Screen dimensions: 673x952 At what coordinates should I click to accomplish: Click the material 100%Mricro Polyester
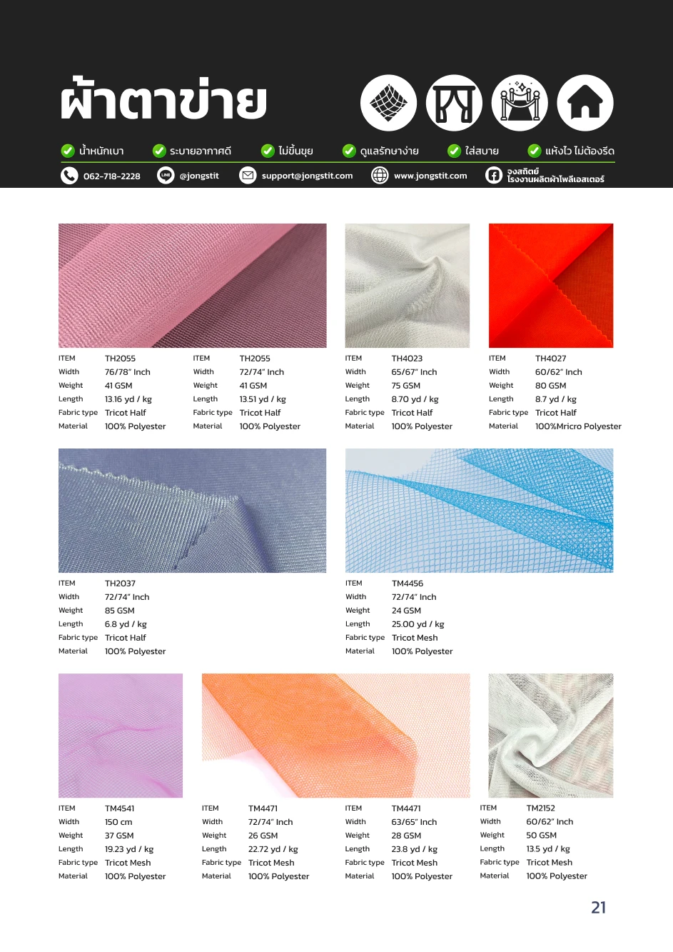click(x=579, y=426)
